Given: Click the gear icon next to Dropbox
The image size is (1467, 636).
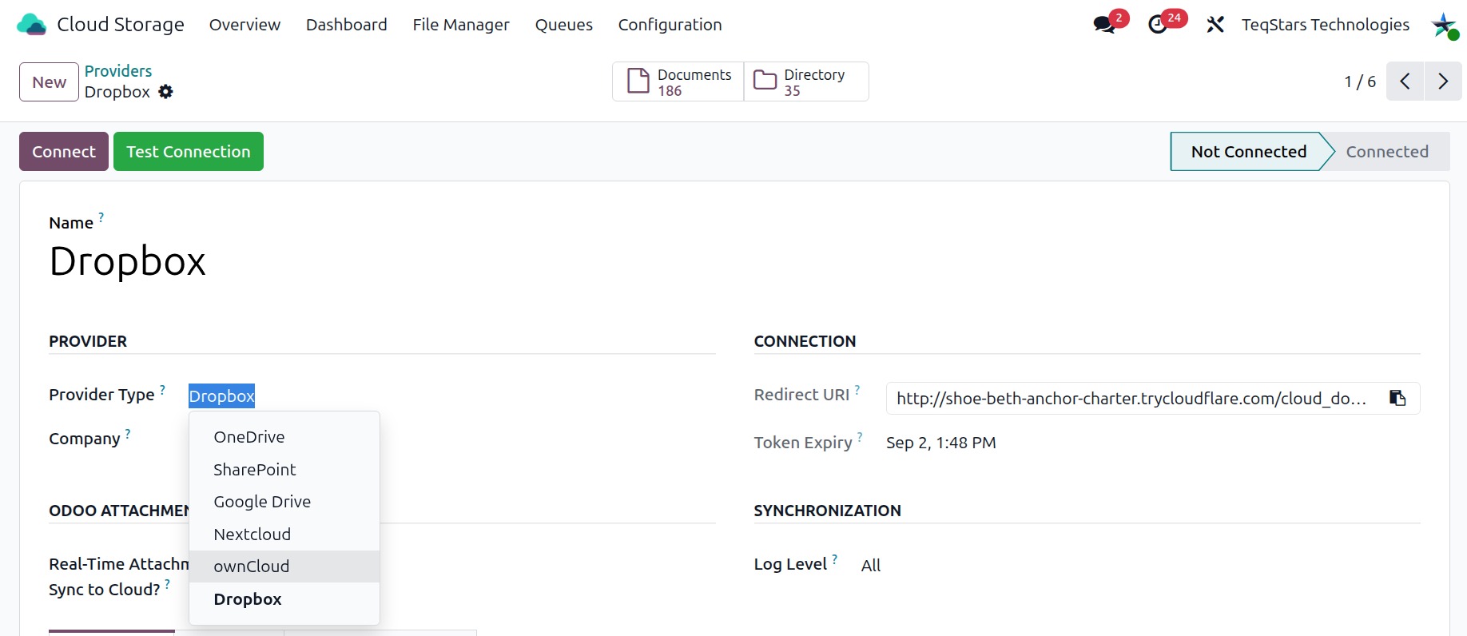Looking at the screenshot, I should 165,92.
